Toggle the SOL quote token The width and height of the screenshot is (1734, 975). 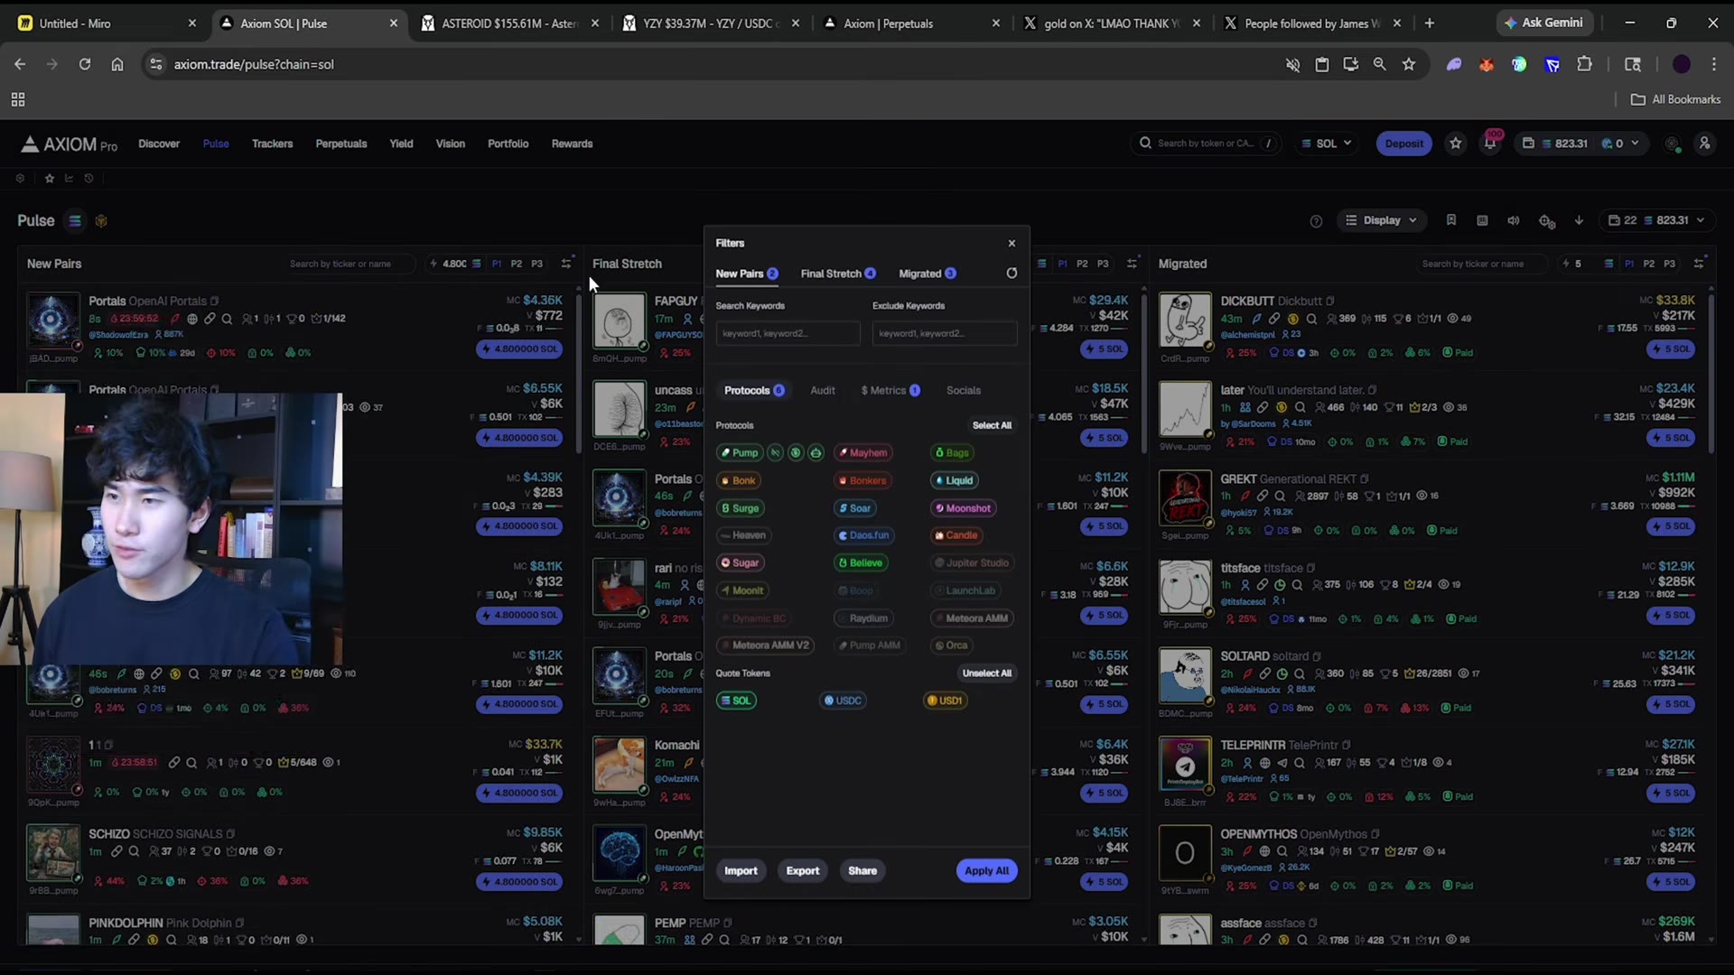[x=736, y=701]
